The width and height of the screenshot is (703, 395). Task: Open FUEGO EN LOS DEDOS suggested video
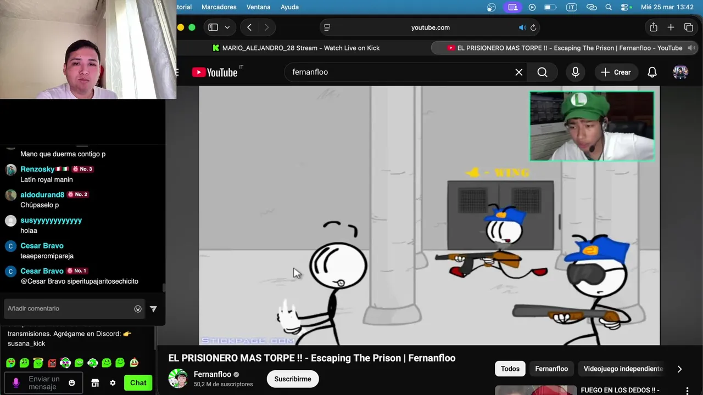point(620,391)
